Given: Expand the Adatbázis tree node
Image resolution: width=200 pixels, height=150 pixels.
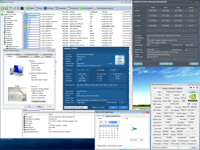Looking at the screenshot, I should (x=2, y=42).
